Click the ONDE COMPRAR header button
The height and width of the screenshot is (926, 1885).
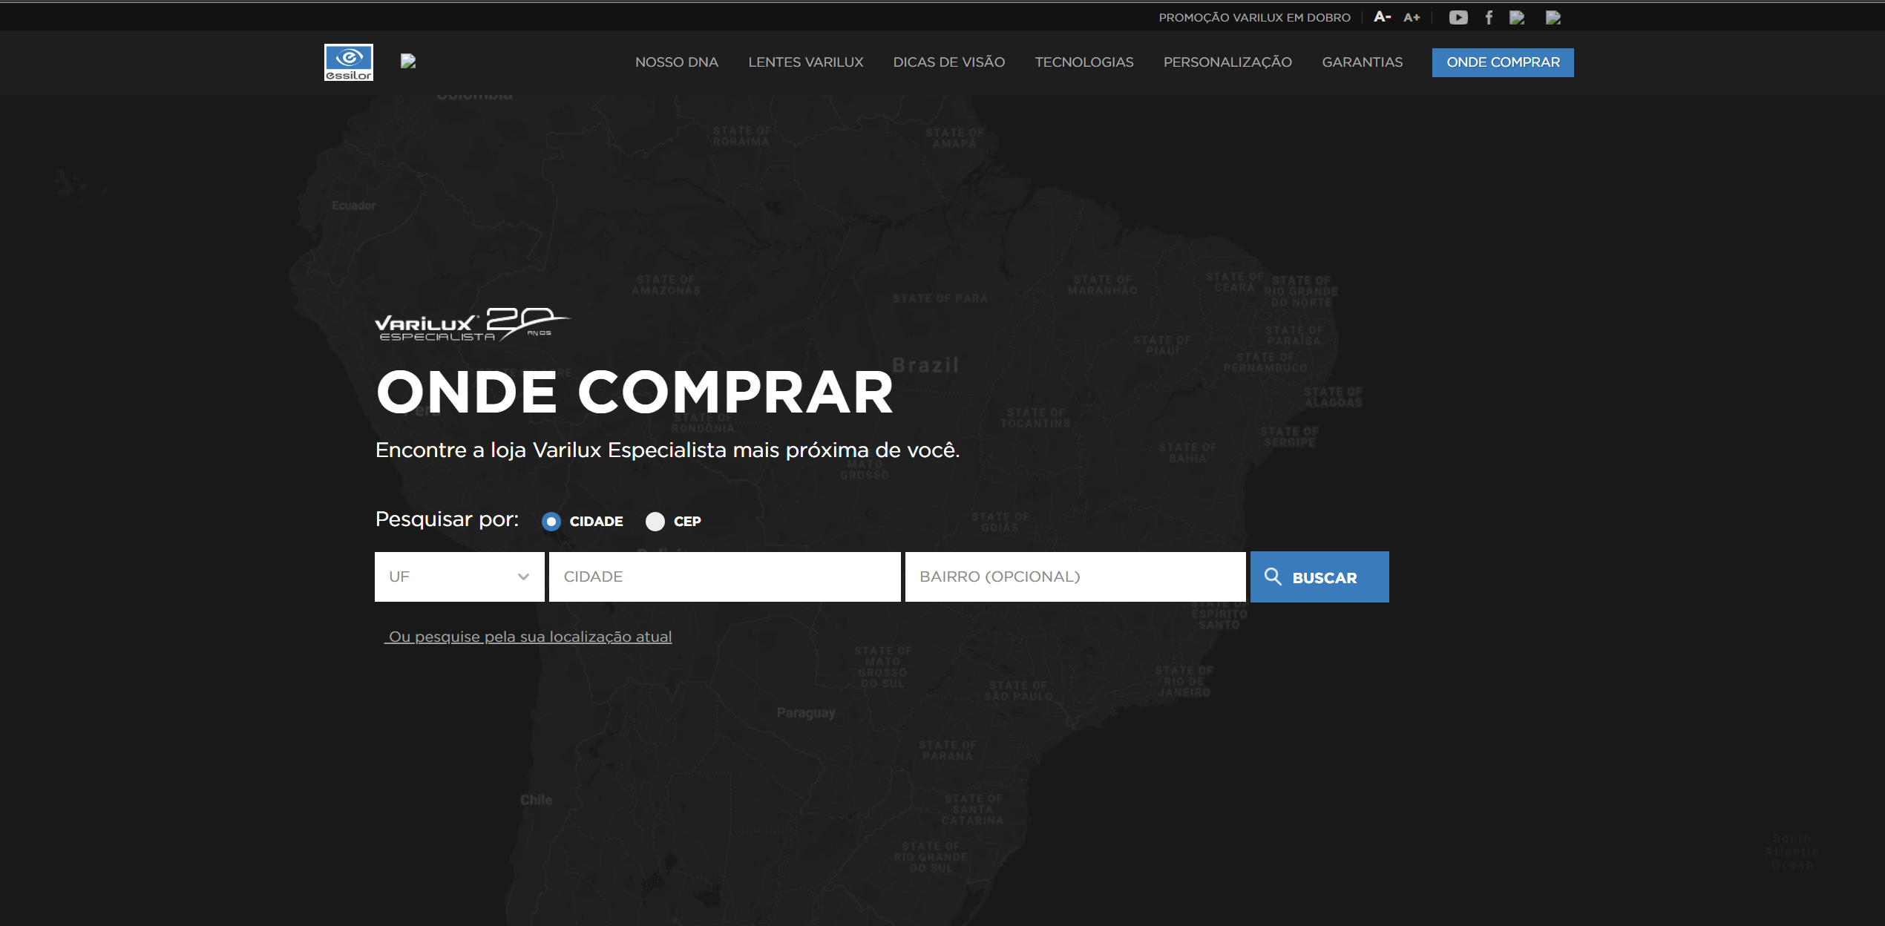(x=1502, y=62)
